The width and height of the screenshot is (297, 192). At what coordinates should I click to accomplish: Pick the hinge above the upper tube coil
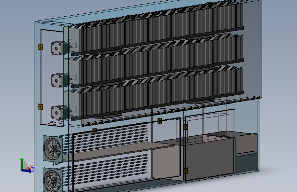click(94, 131)
